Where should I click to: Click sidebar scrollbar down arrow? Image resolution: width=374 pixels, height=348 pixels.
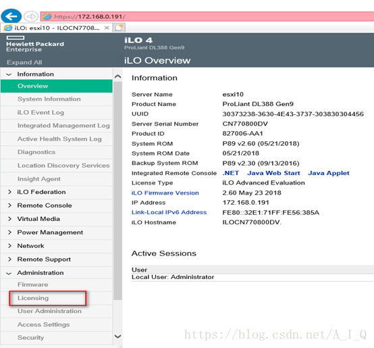(x=118, y=337)
